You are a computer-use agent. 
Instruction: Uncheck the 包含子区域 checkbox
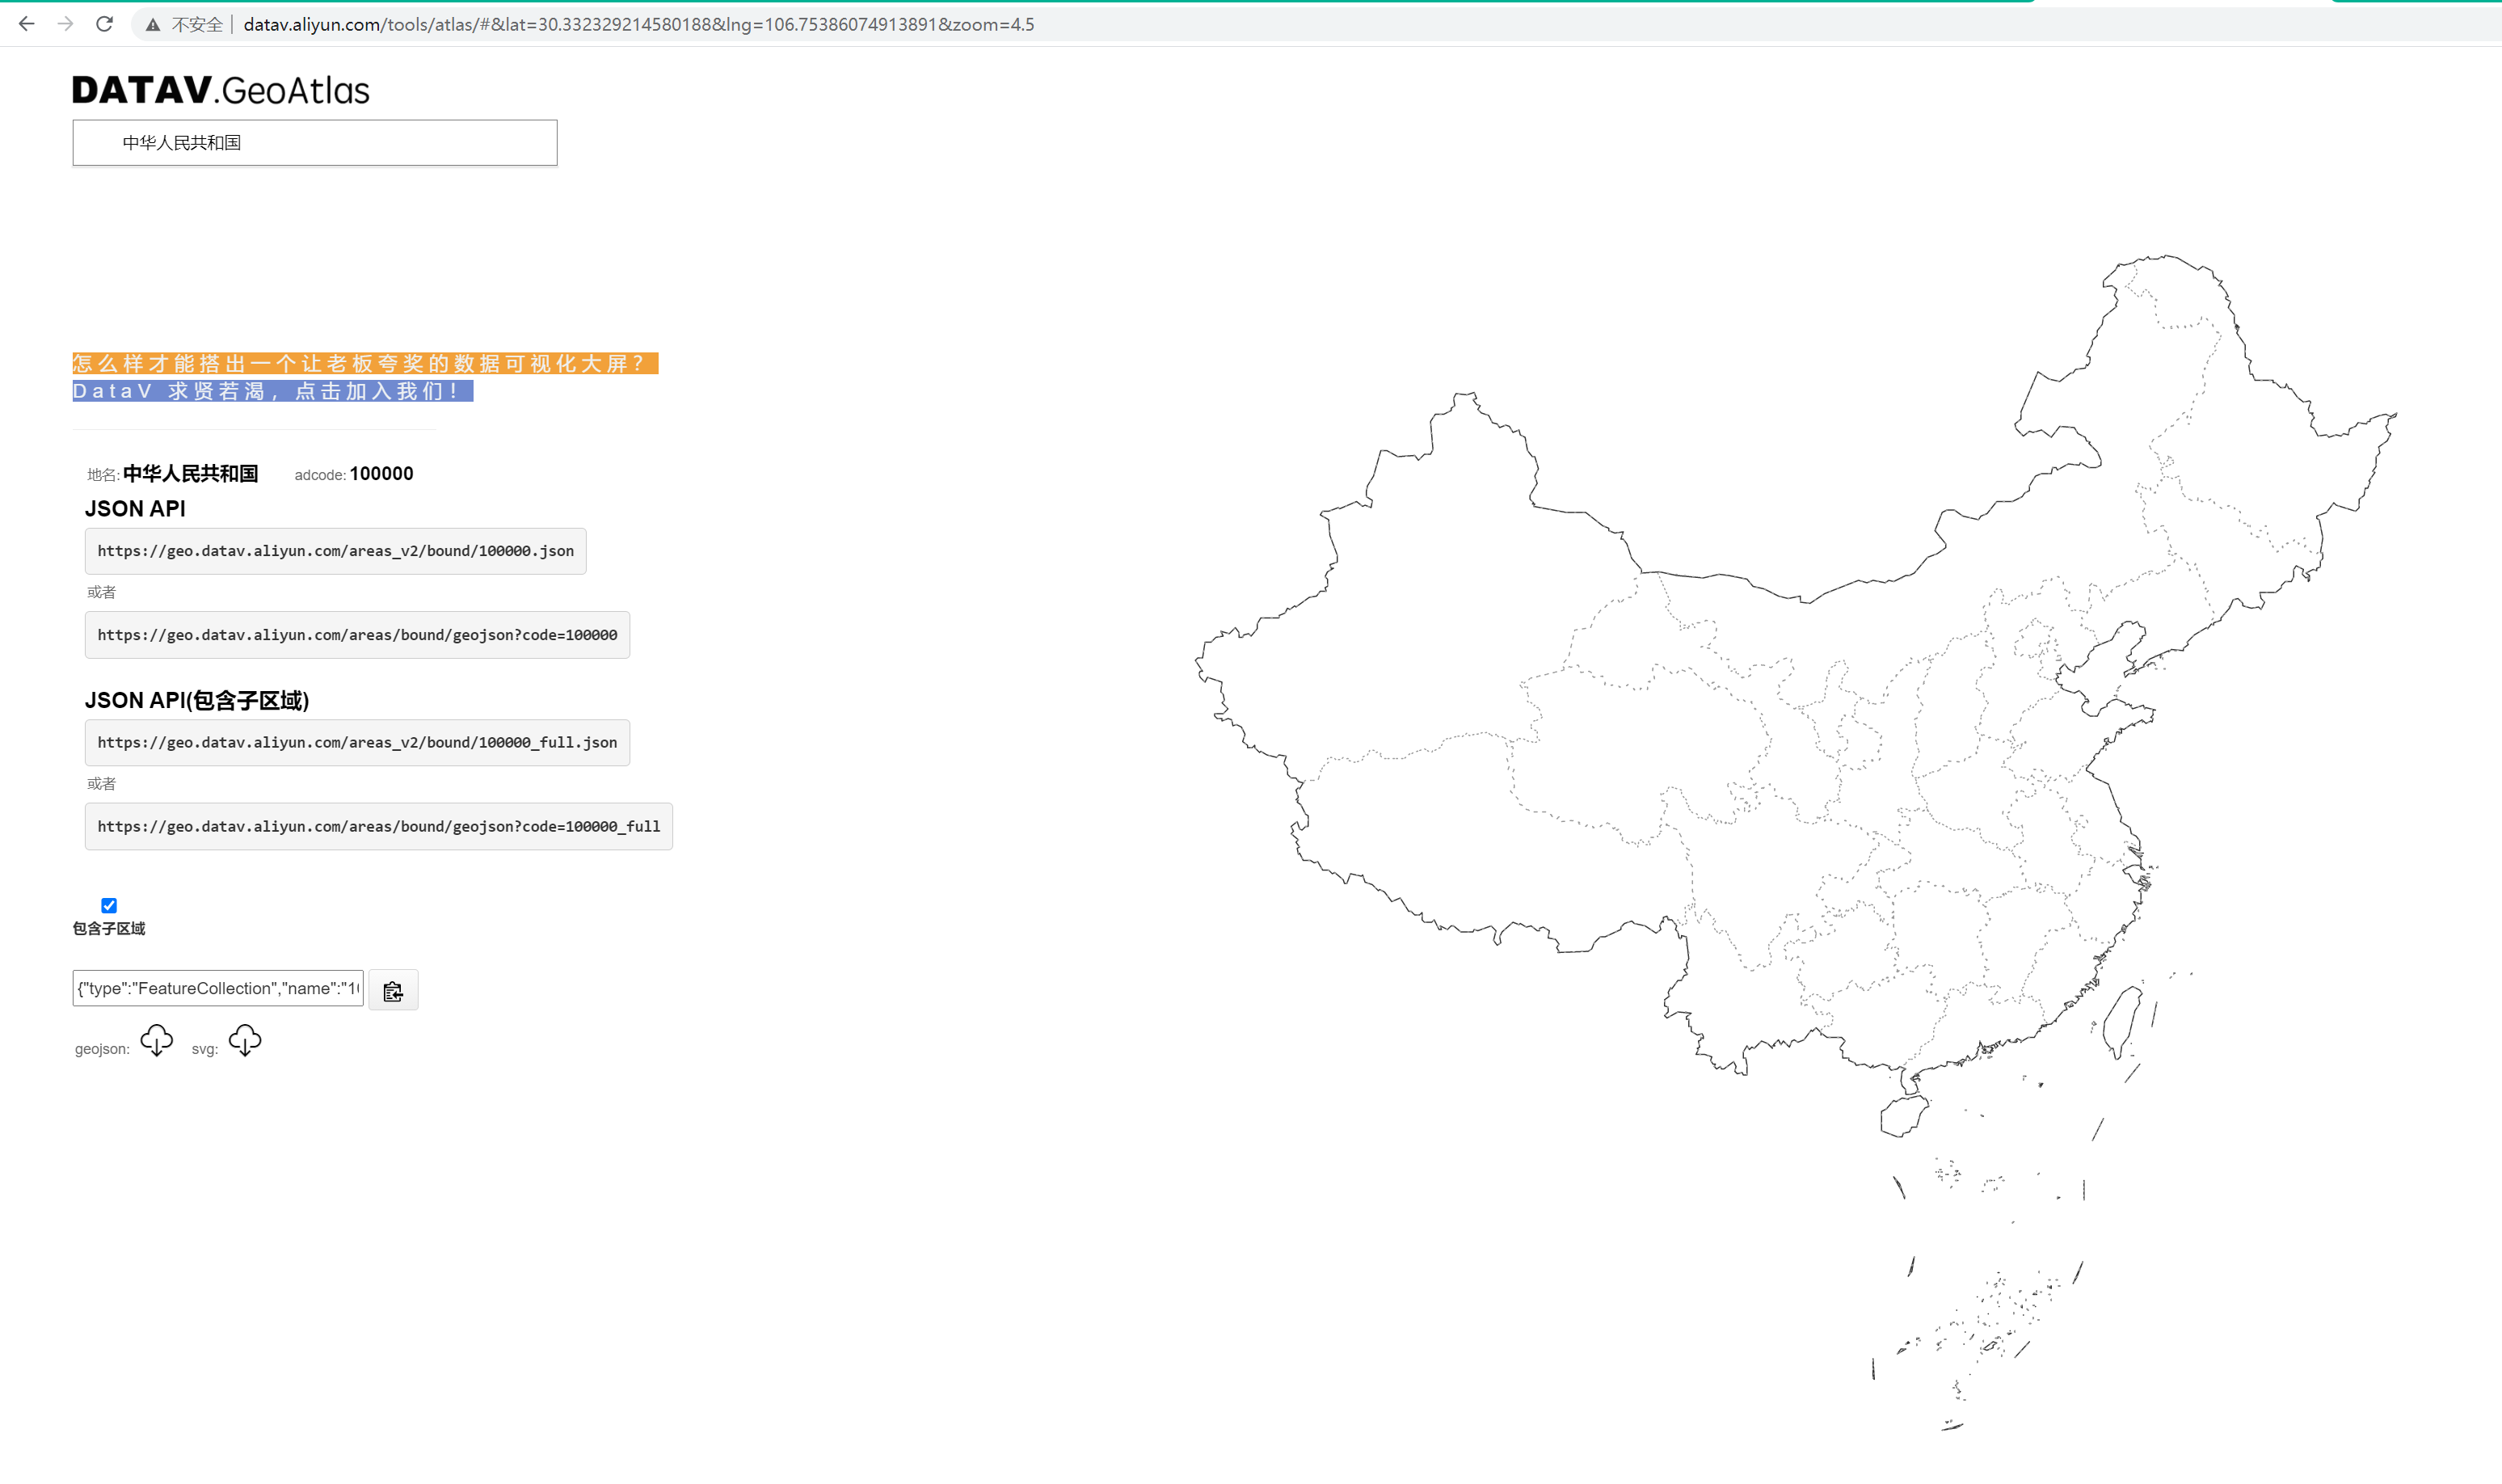pos(109,906)
